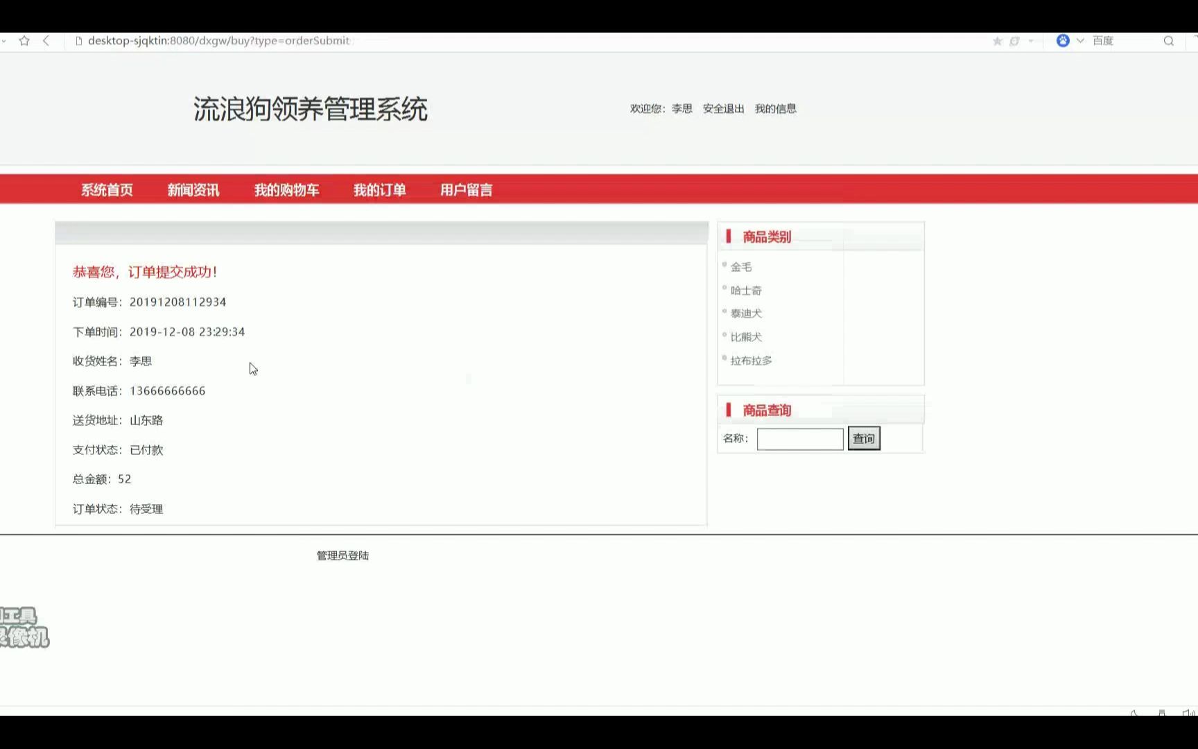Click the payment status value 已付款

pyautogui.click(x=146, y=450)
